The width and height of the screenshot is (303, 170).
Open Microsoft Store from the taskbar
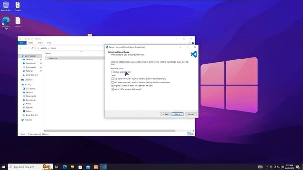coord(80,167)
